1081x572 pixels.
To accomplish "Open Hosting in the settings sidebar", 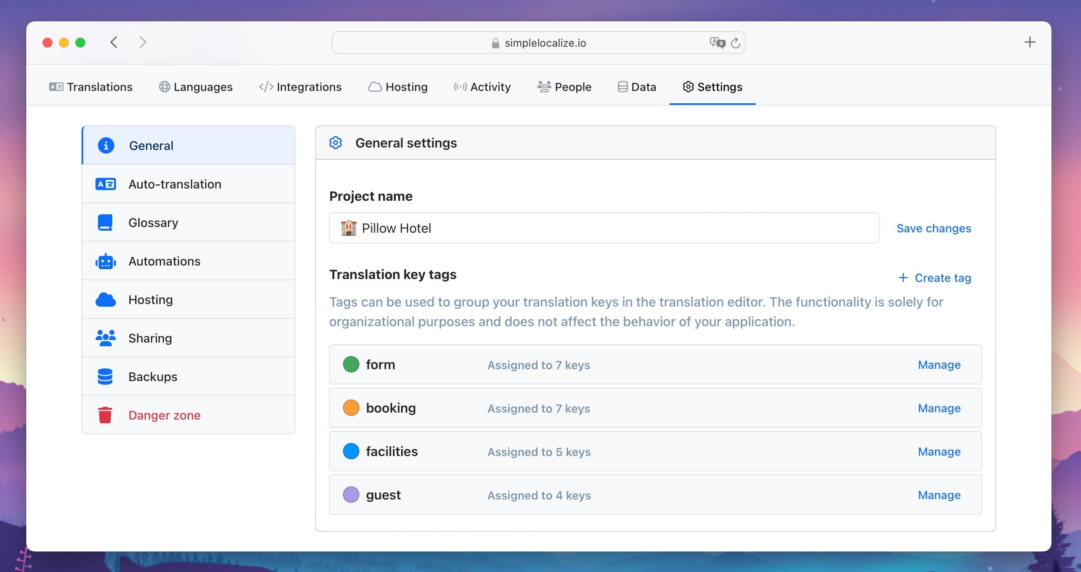I will (x=188, y=300).
